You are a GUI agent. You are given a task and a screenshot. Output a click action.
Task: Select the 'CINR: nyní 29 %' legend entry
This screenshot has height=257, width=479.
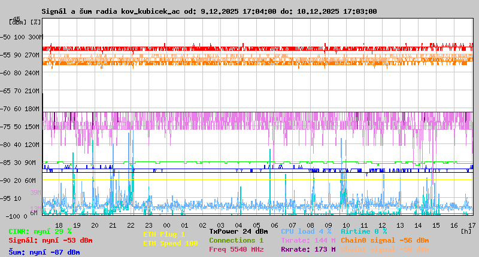40,231
